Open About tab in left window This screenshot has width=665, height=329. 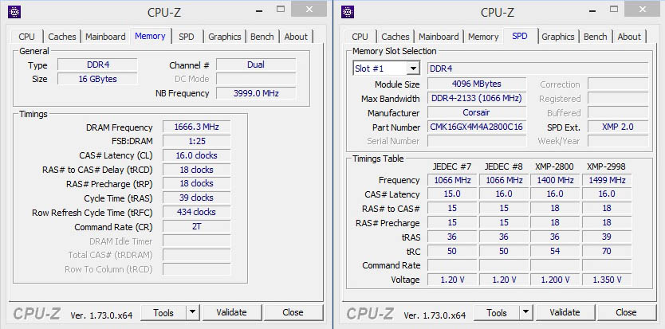coord(296,37)
